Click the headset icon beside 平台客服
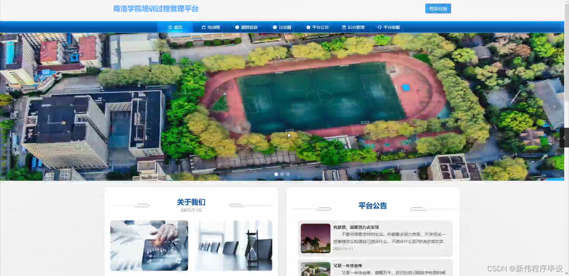Image resolution: width=569 pixels, height=276 pixels. click(379, 27)
